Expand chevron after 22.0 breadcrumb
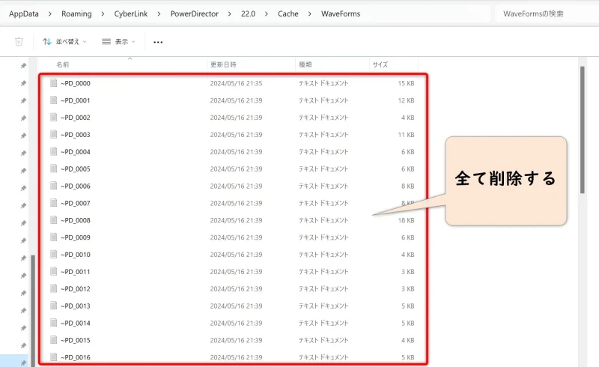This screenshot has width=599, height=367. pos(267,14)
